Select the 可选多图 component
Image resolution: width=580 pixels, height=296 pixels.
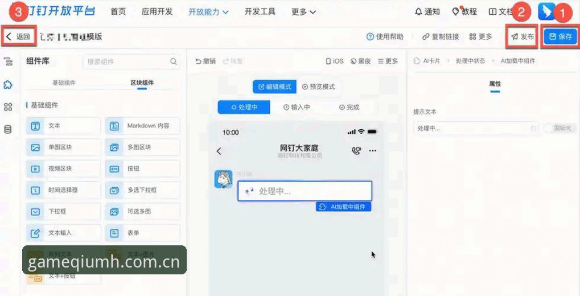pos(143,212)
